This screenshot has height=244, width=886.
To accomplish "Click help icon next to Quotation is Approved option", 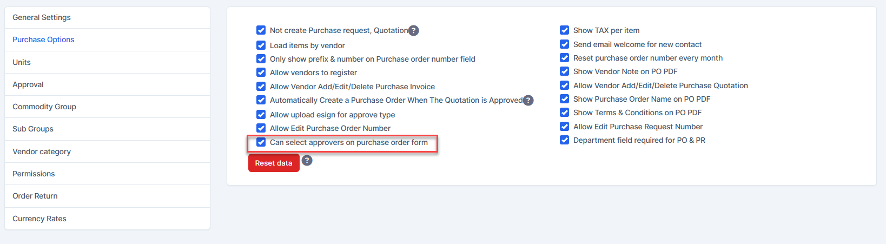I will coord(528,101).
